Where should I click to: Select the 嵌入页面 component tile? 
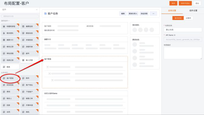click(x=30, y=60)
